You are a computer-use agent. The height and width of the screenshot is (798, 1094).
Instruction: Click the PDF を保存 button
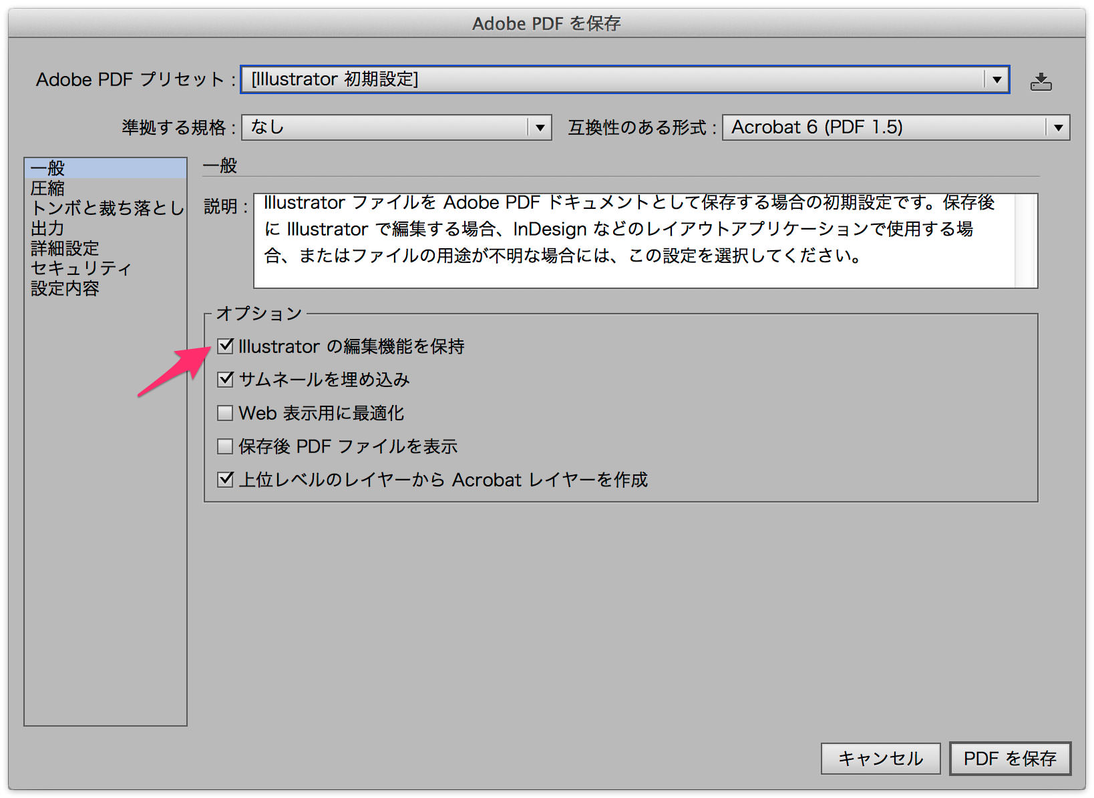pyautogui.click(x=1010, y=759)
